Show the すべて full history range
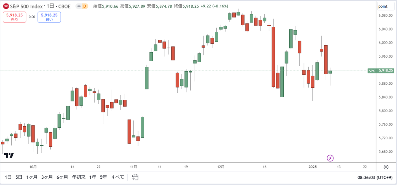The image size is (397, 185). tap(118, 177)
